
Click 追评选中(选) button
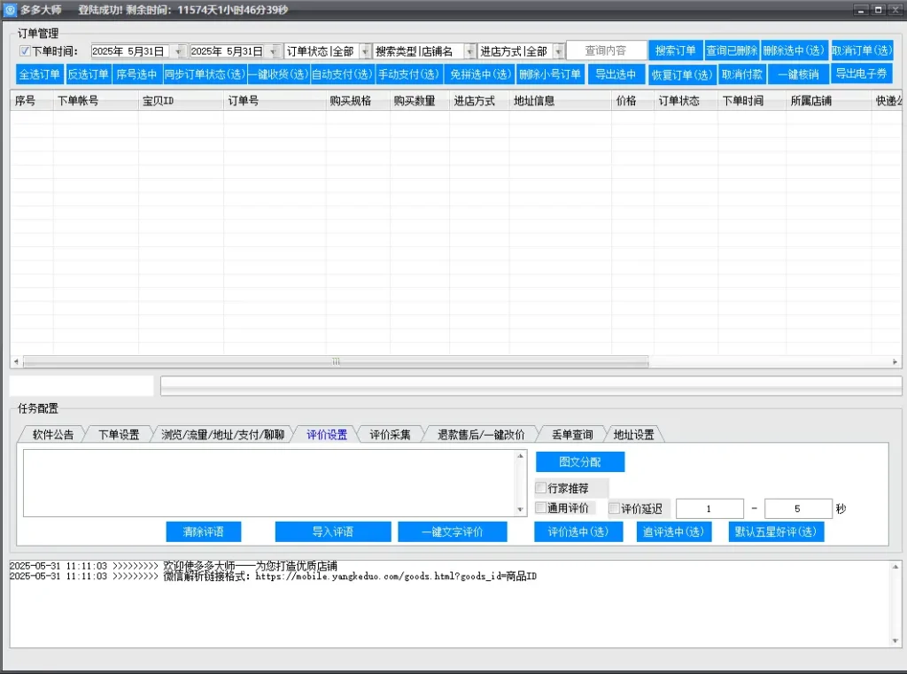(674, 531)
